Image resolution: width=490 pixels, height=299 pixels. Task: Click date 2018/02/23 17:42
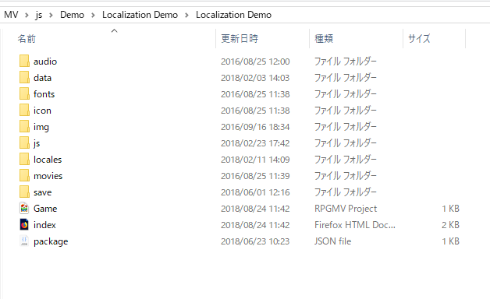point(255,143)
